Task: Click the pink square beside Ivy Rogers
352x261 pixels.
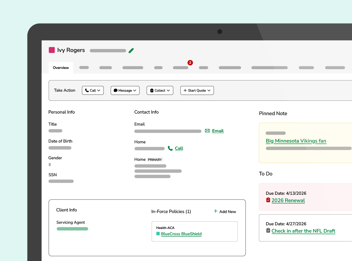Action: click(52, 50)
